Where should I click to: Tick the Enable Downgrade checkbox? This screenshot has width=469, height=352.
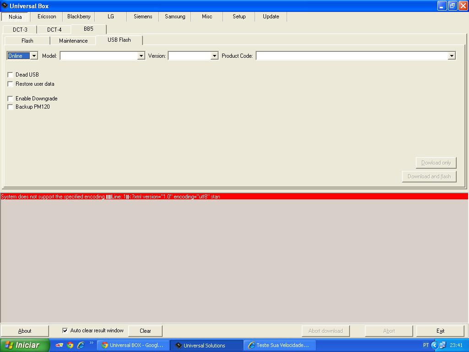coord(10,99)
